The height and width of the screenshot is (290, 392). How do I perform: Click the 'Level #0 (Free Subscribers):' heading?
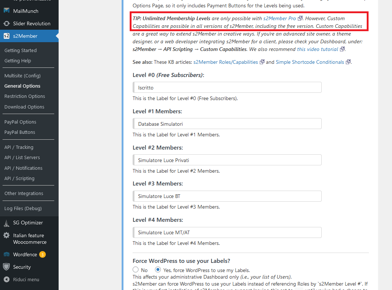coord(169,75)
